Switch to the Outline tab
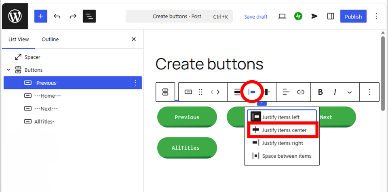Screen dimensions: 388x192 [50, 39]
